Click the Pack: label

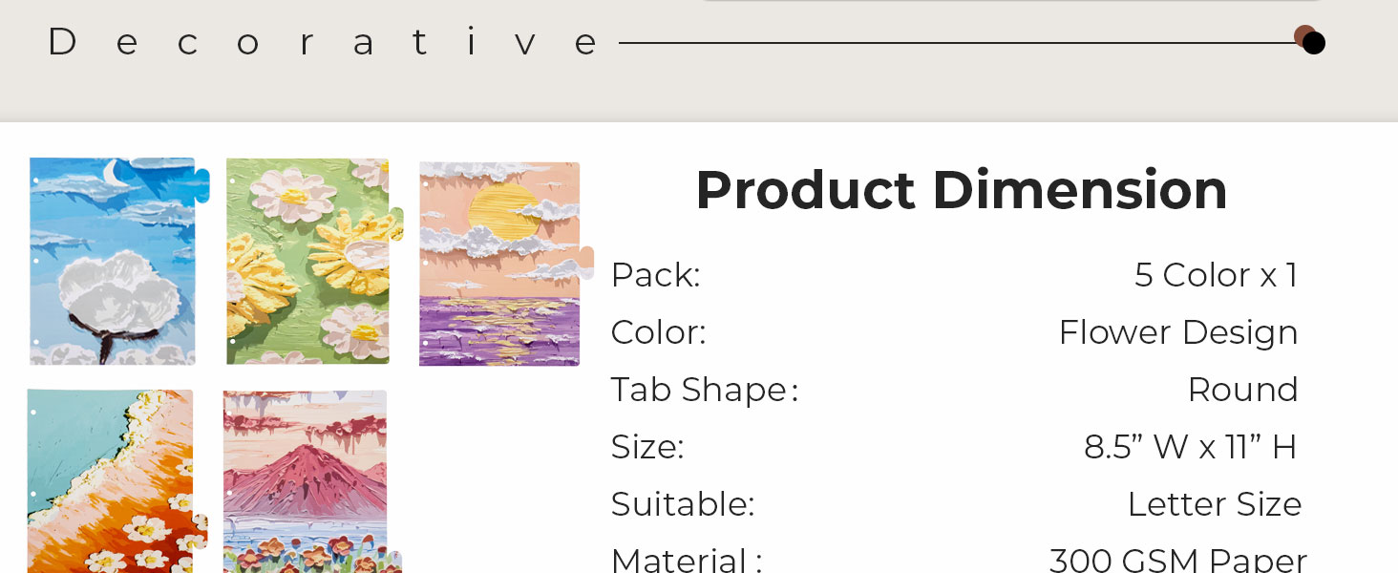[655, 275]
